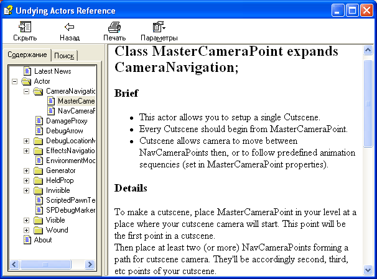Click the Назад toolbar label

70,38
